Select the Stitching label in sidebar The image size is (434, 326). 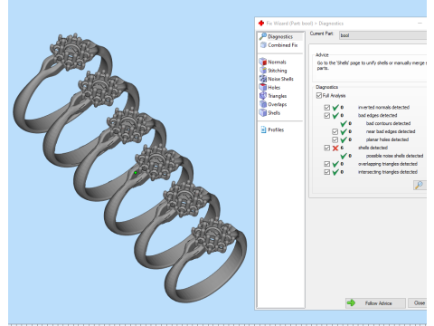pos(278,71)
